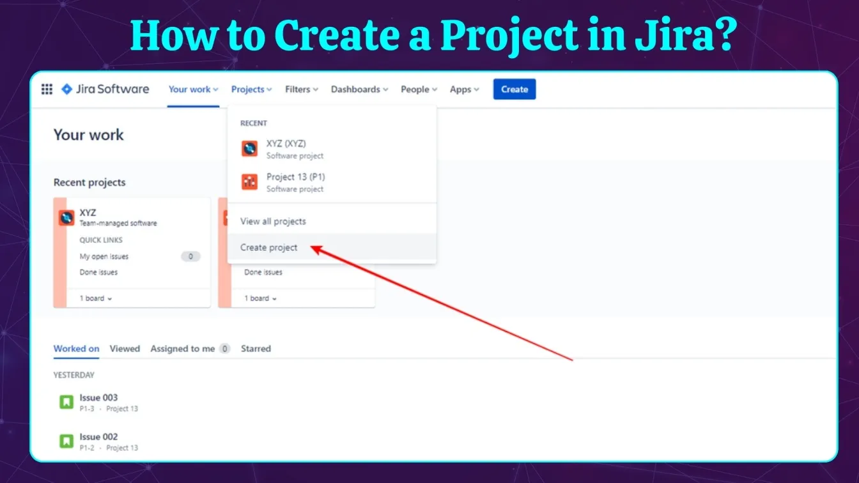Click the YESTERDAY section label
859x483 pixels.
pos(74,375)
